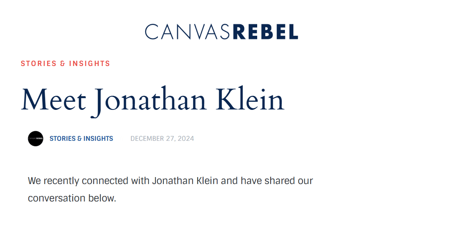
Task: Click the word Meet in the headline
Action: pos(54,99)
